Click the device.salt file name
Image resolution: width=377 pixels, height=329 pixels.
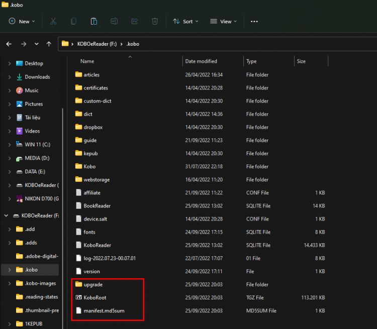pos(95,219)
